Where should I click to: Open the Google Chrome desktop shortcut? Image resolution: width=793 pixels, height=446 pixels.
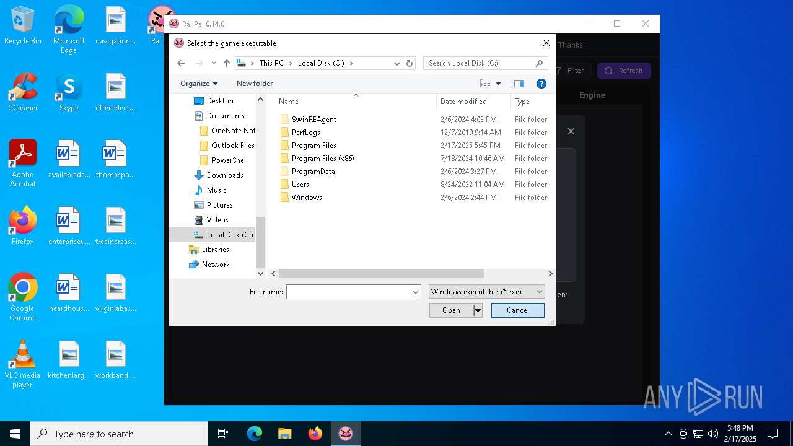click(x=23, y=298)
